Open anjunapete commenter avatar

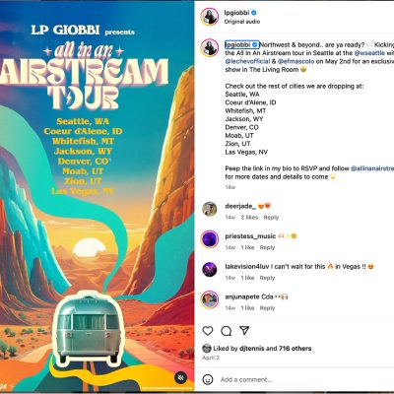[210, 299]
